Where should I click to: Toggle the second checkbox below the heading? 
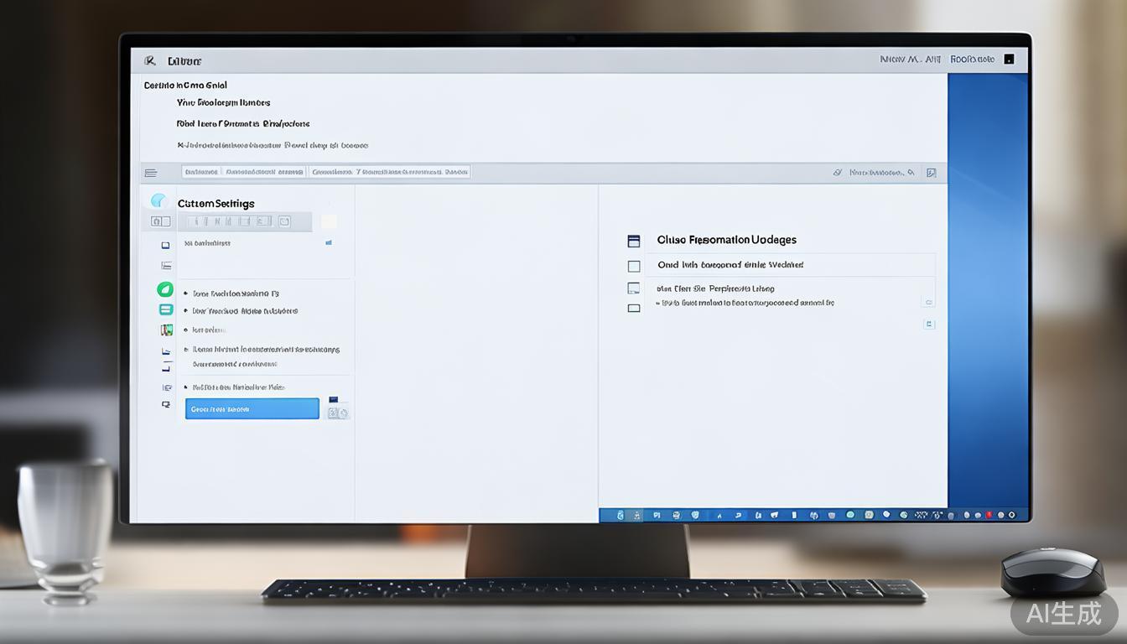pos(634,288)
